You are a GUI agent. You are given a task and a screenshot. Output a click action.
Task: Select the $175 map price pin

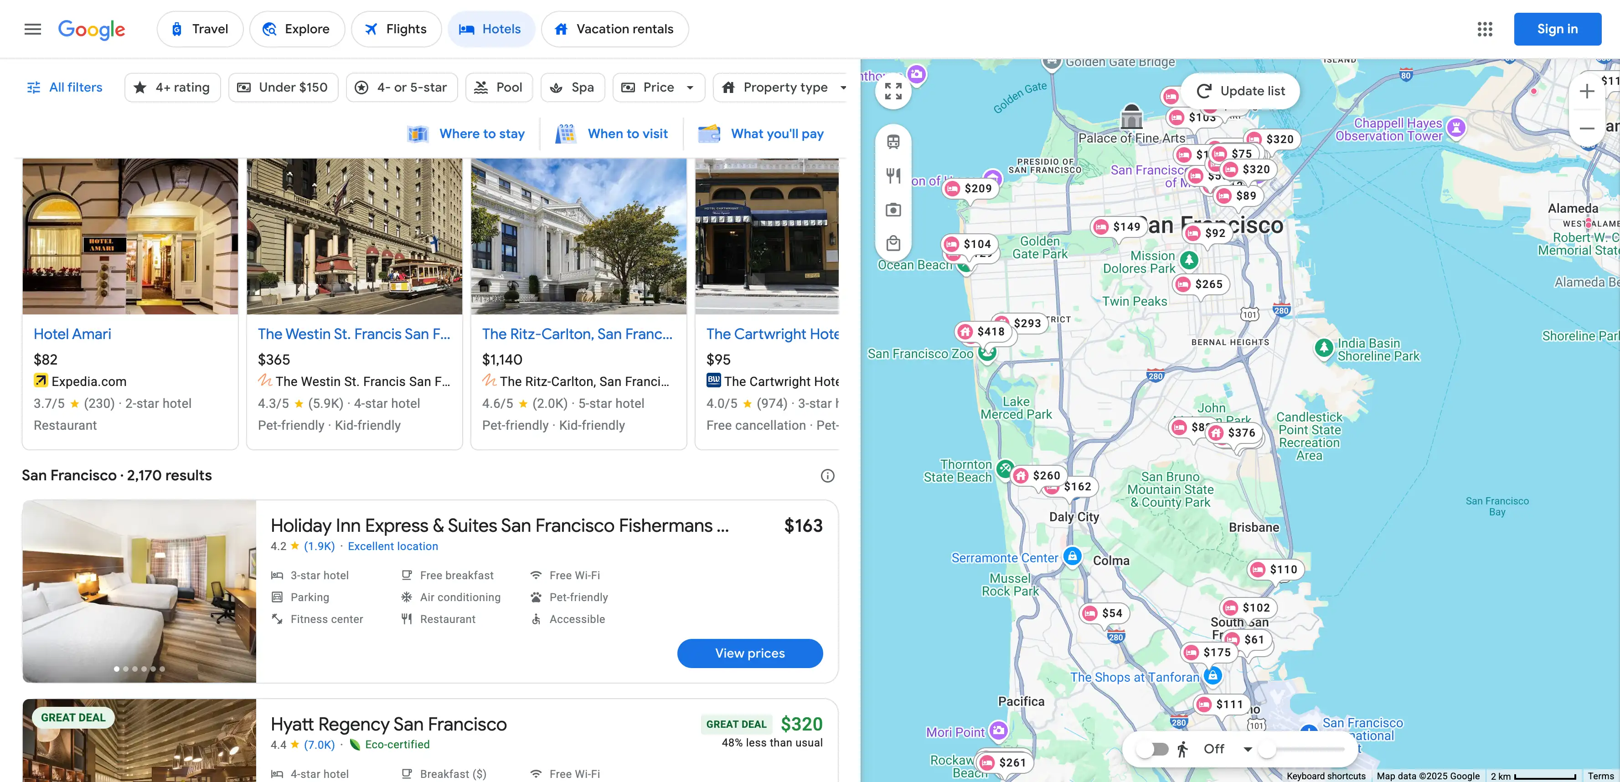click(1209, 653)
